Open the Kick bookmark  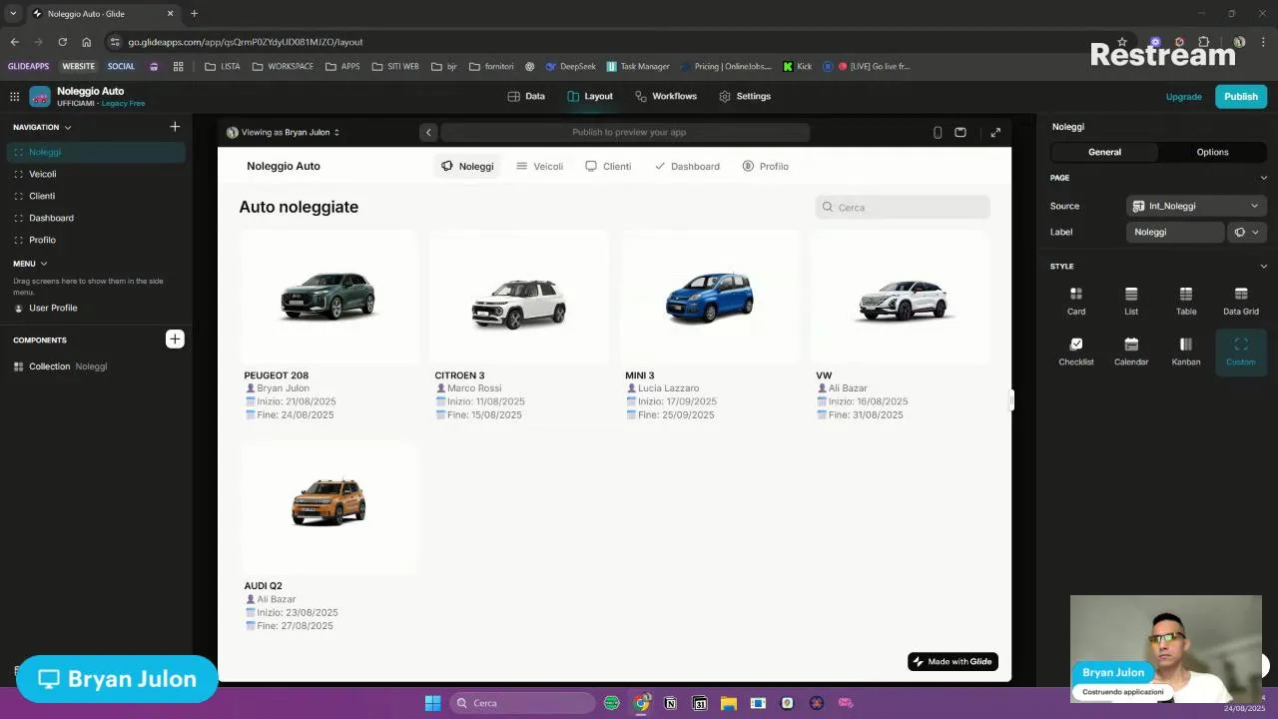click(x=797, y=67)
